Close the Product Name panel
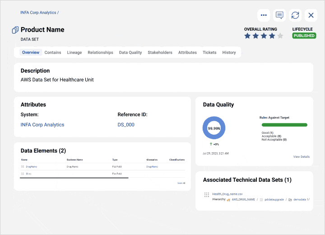This screenshot has height=235, width=325. [x=311, y=15]
